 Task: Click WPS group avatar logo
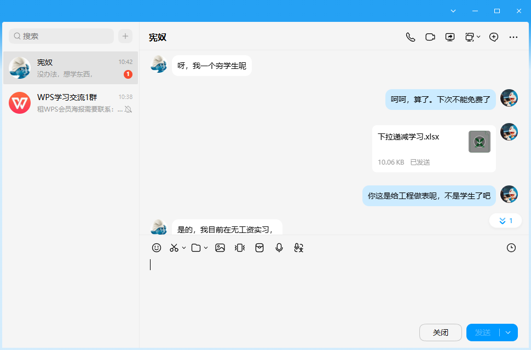(20, 103)
